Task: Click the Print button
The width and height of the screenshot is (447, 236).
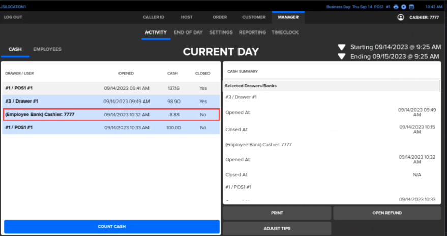Action: pyautogui.click(x=277, y=213)
